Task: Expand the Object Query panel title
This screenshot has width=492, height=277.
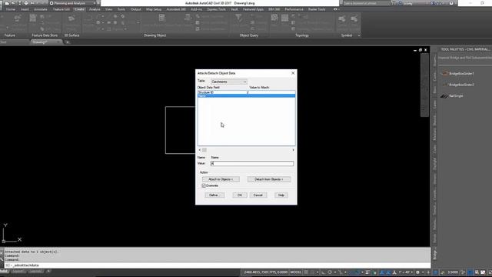Action: [249, 35]
